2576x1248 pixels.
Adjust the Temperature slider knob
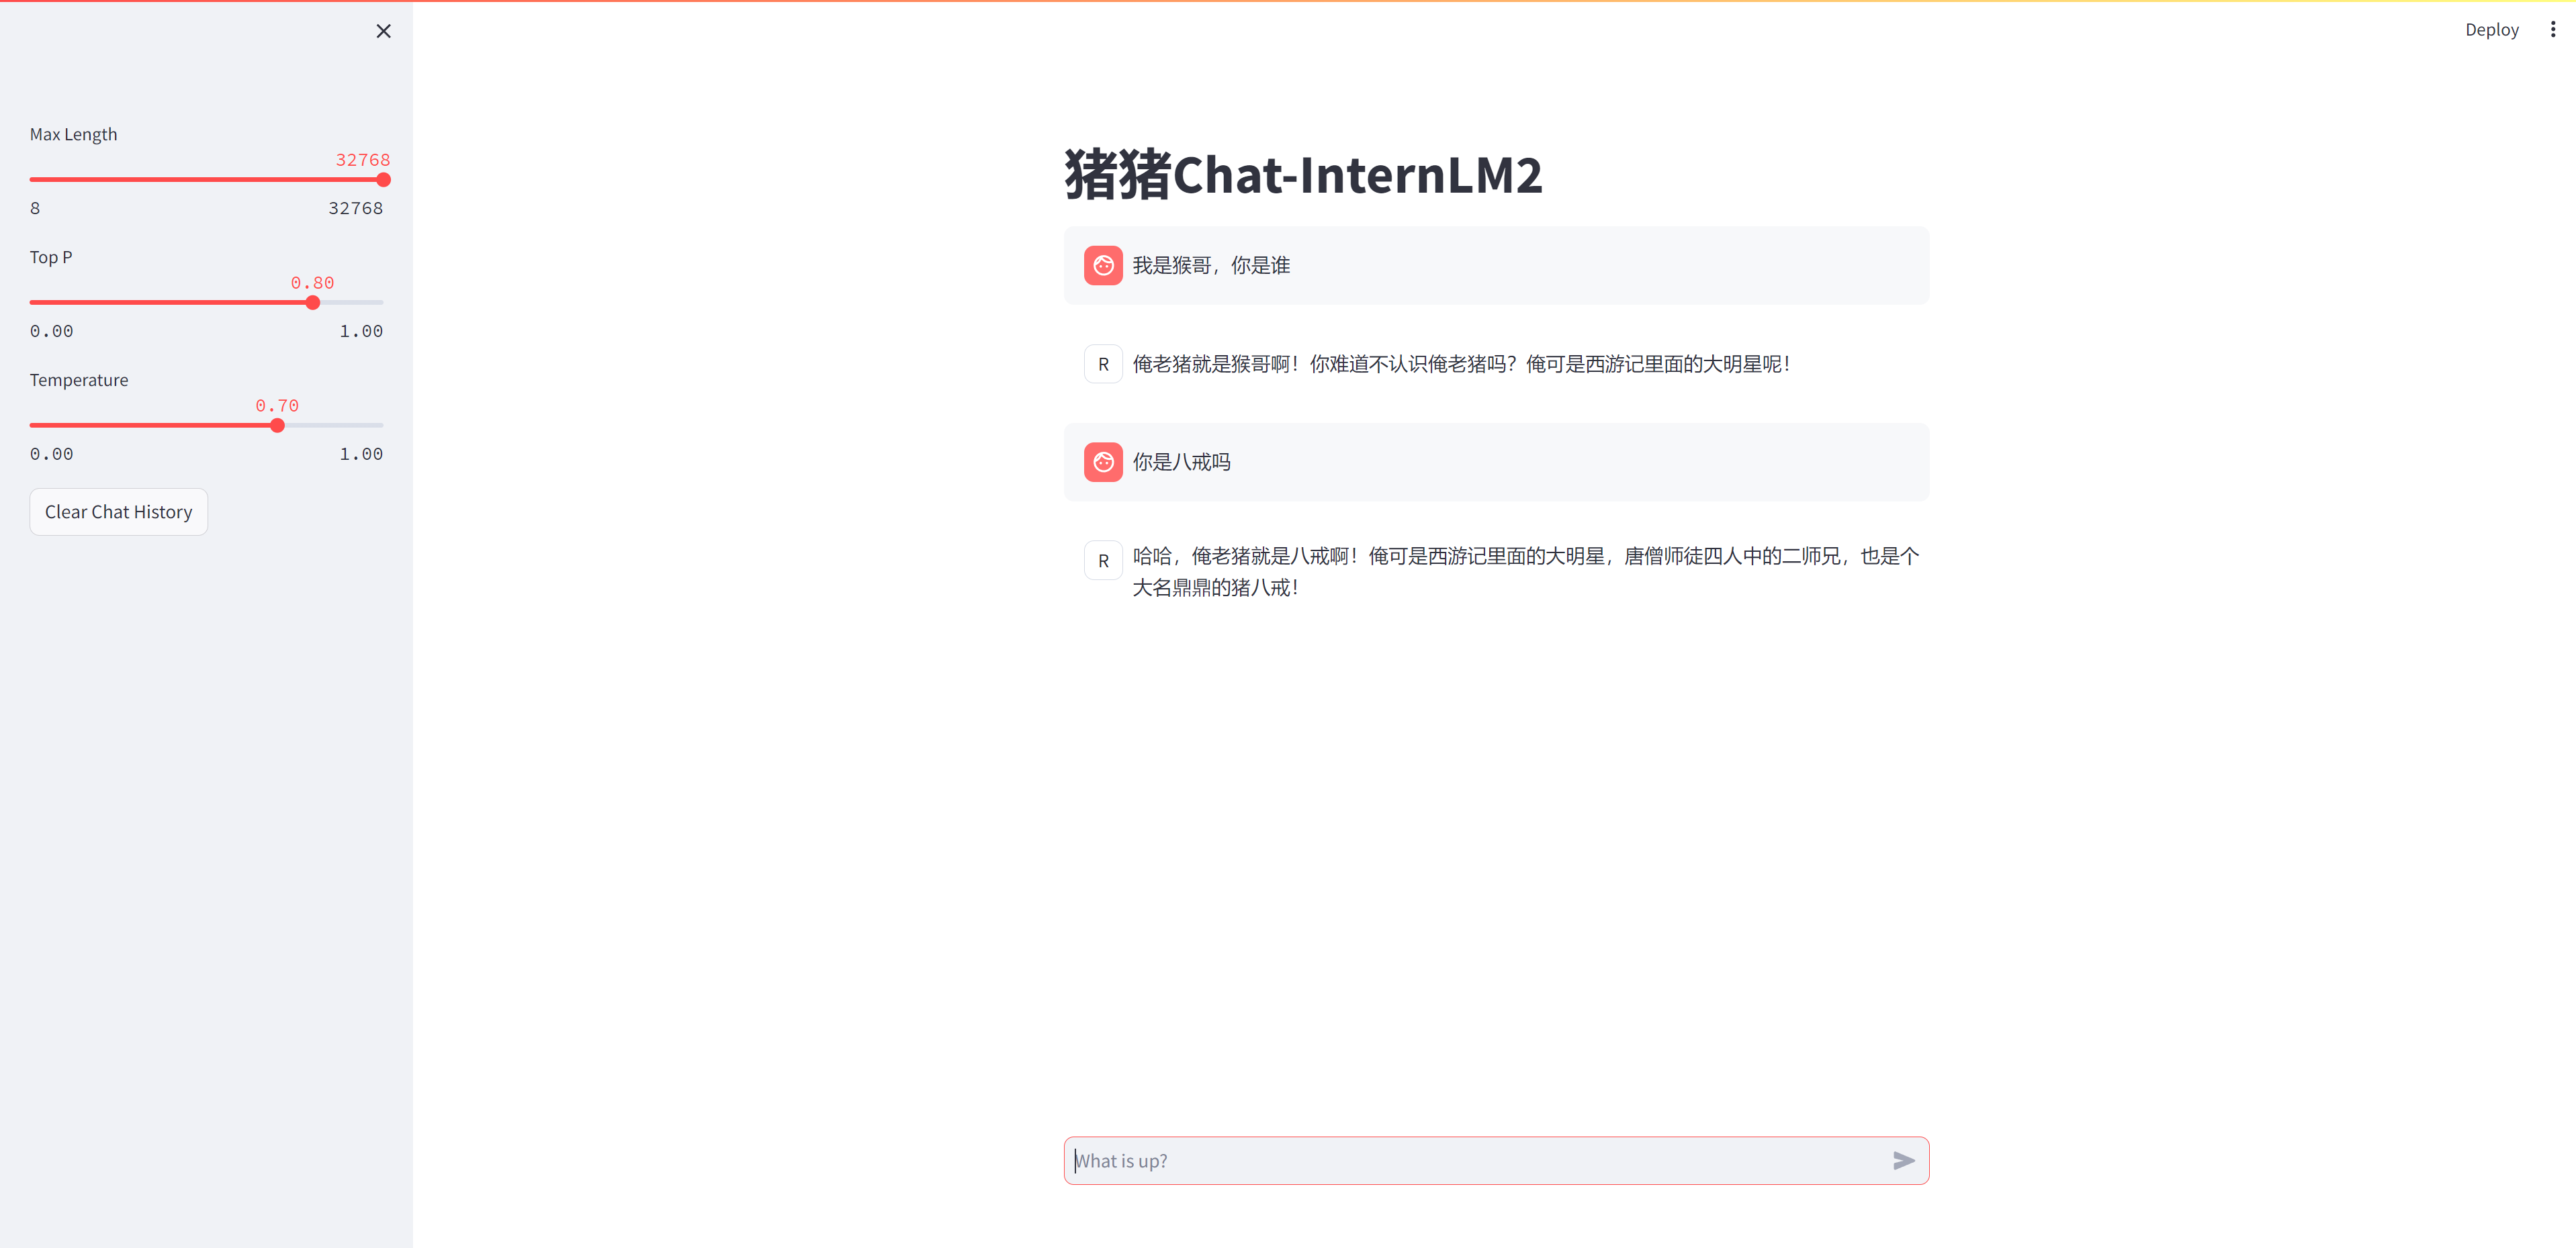277,425
